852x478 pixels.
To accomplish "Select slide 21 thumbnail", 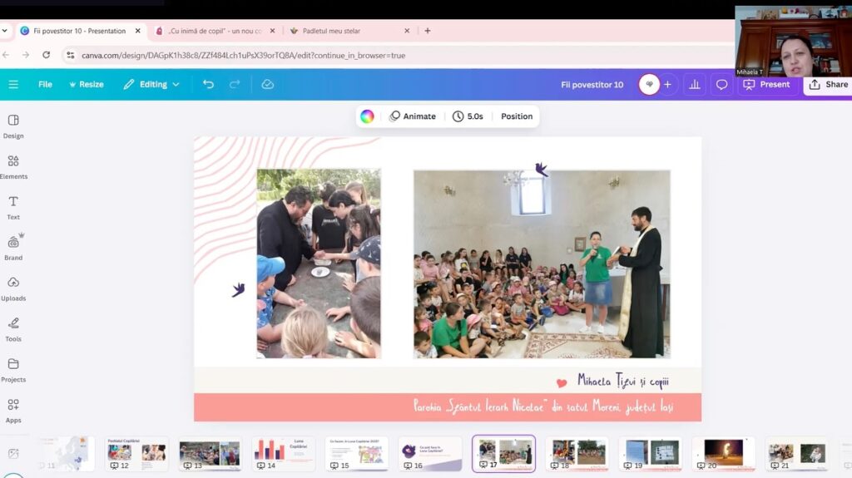I will point(797,454).
